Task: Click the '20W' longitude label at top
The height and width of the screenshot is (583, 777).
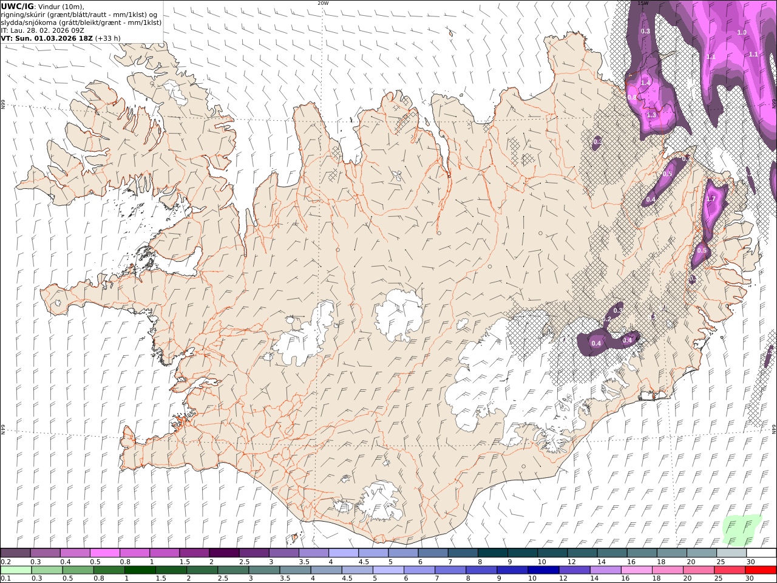Action: (323, 3)
